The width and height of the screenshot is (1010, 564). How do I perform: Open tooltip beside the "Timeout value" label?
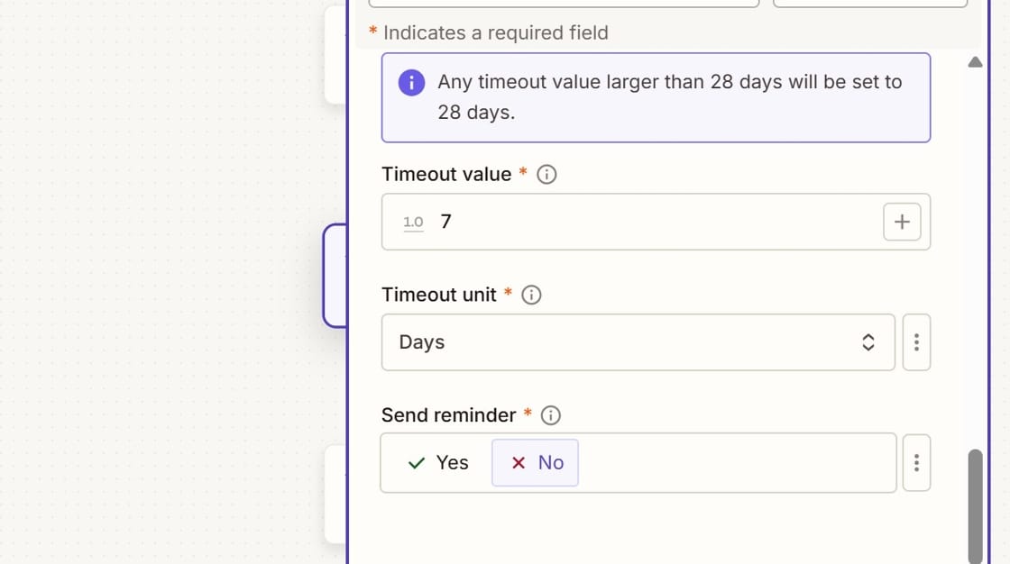[x=546, y=174]
